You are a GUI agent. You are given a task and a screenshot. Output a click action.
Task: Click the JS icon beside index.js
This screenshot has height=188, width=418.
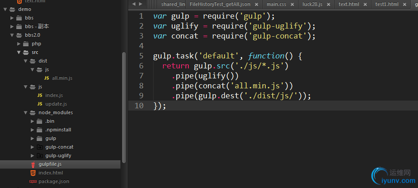click(40, 95)
